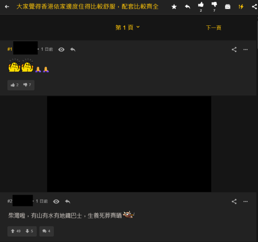258x242 pixels.
Task: Dislike the thread in header toolbar
Action: point(214,5)
